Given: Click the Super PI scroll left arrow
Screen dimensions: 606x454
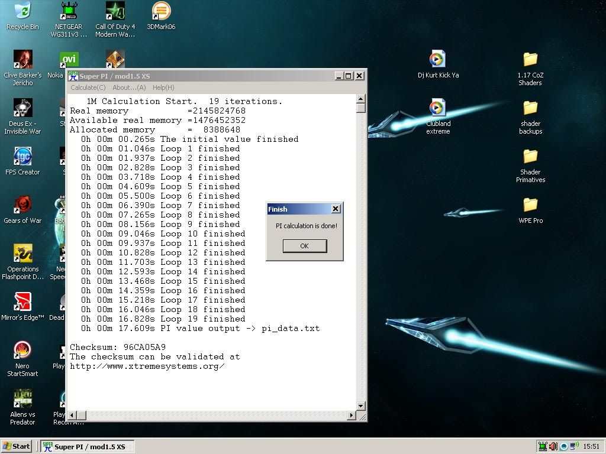Looking at the screenshot, I should [x=72, y=416].
